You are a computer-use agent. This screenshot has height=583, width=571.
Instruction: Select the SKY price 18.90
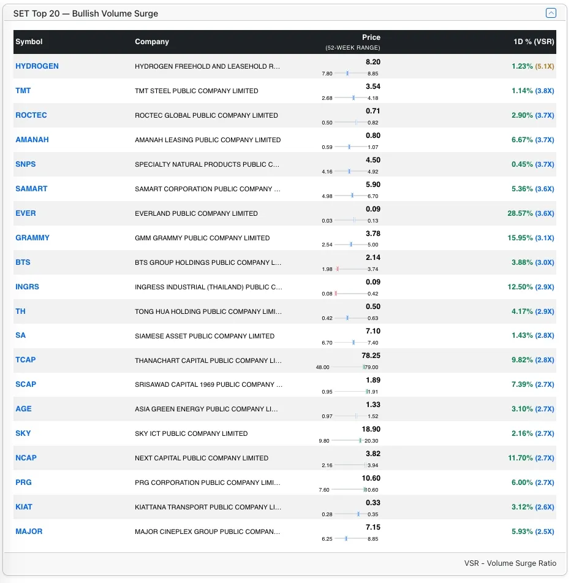(371, 429)
